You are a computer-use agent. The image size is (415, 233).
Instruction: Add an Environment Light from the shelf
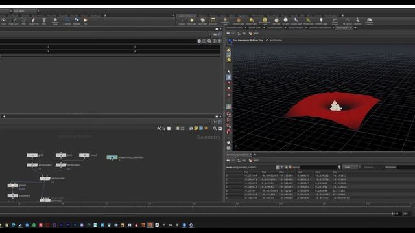pyautogui.click(x=265, y=21)
